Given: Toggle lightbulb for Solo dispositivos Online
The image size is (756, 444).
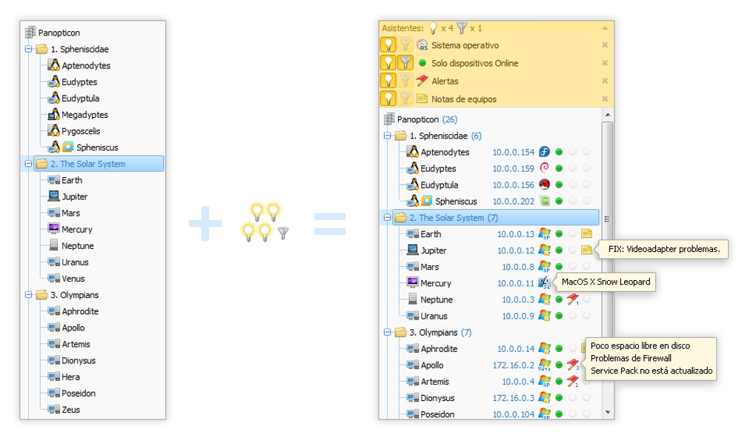Looking at the screenshot, I should 388,63.
